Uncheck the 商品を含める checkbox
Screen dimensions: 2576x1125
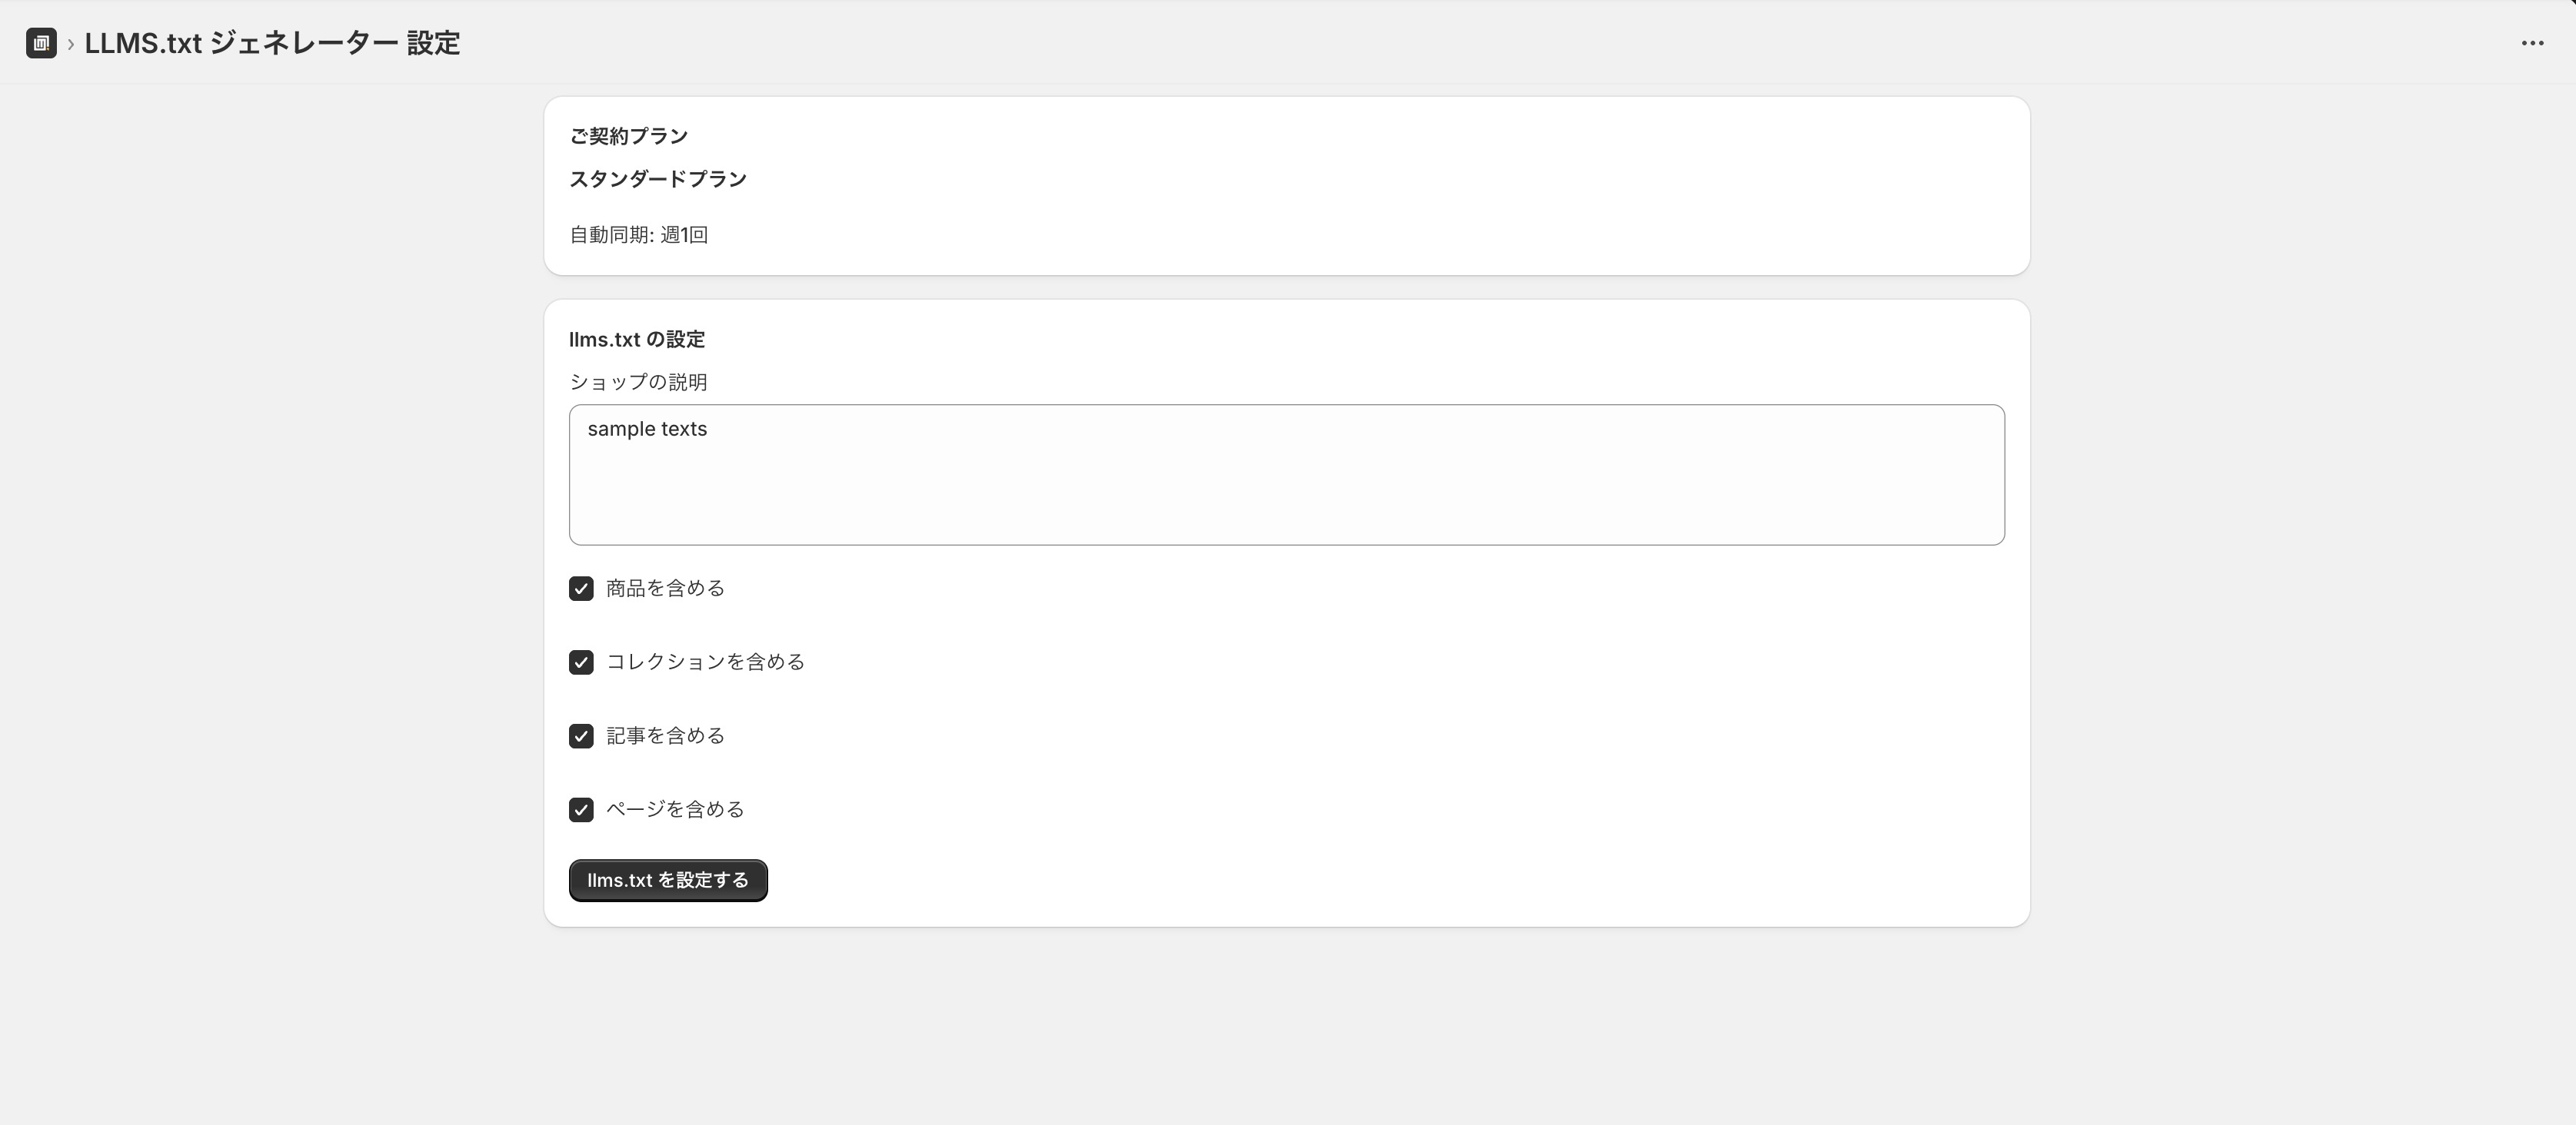coord(581,589)
